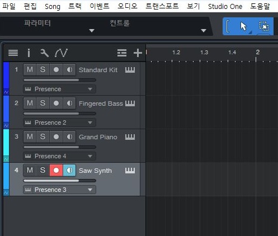Select the Standard Kit track name

tap(98, 70)
